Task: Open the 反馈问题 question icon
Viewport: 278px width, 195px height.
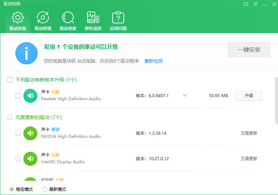Action: click(x=118, y=18)
